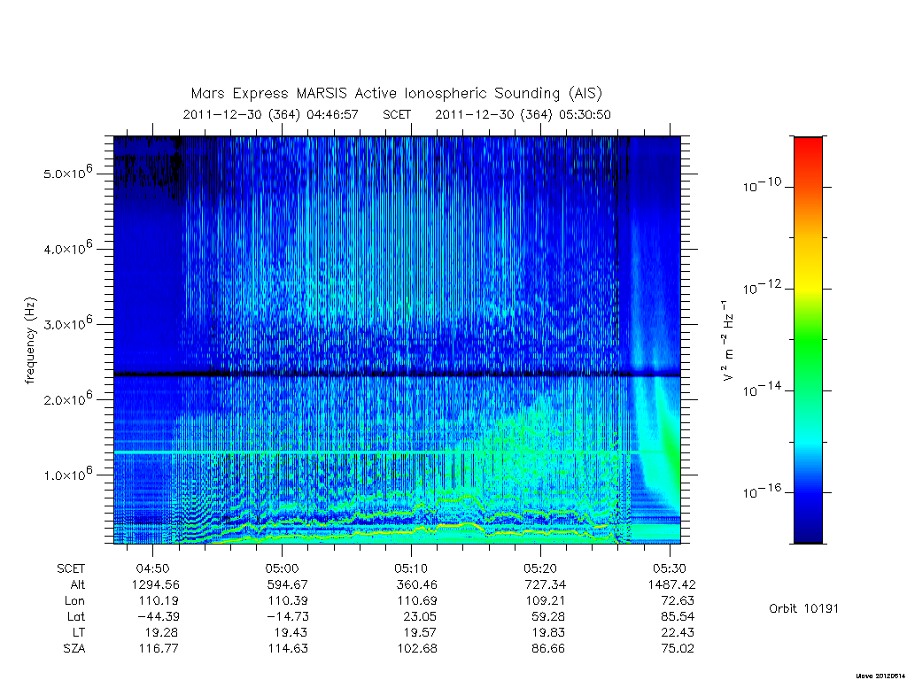The width and height of the screenshot is (907, 680).
Task: Click the 05:30 time axis label
Action: click(670, 568)
